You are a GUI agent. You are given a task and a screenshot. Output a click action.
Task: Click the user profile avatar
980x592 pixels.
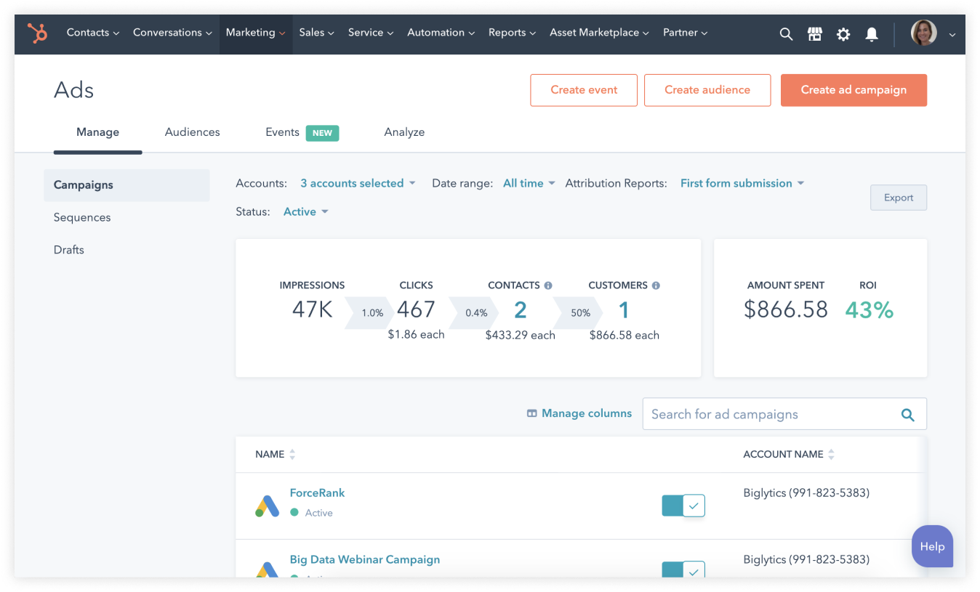[924, 33]
